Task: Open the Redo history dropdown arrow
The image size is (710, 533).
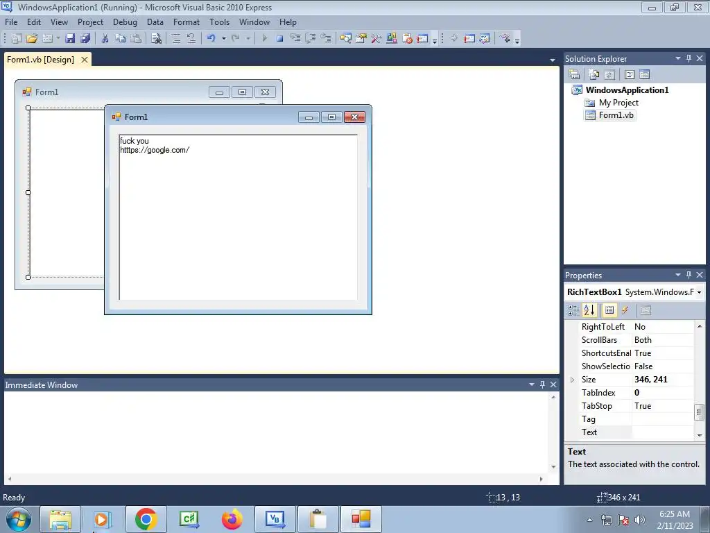Action: coord(248,39)
